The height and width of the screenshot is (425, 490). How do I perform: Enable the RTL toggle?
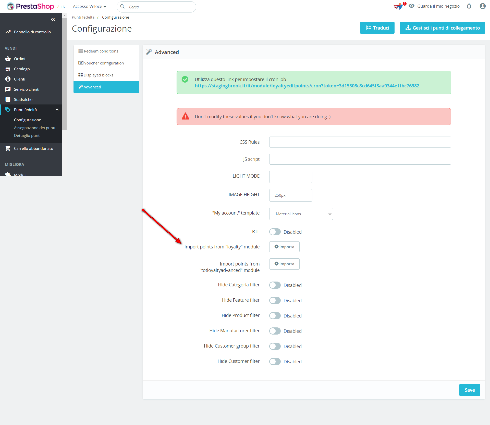[x=275, y=232]
